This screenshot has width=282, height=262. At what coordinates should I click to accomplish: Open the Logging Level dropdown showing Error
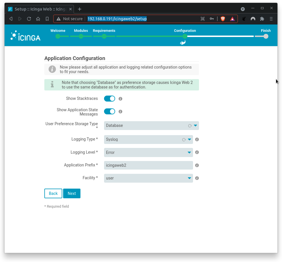(x=189, y=152)
